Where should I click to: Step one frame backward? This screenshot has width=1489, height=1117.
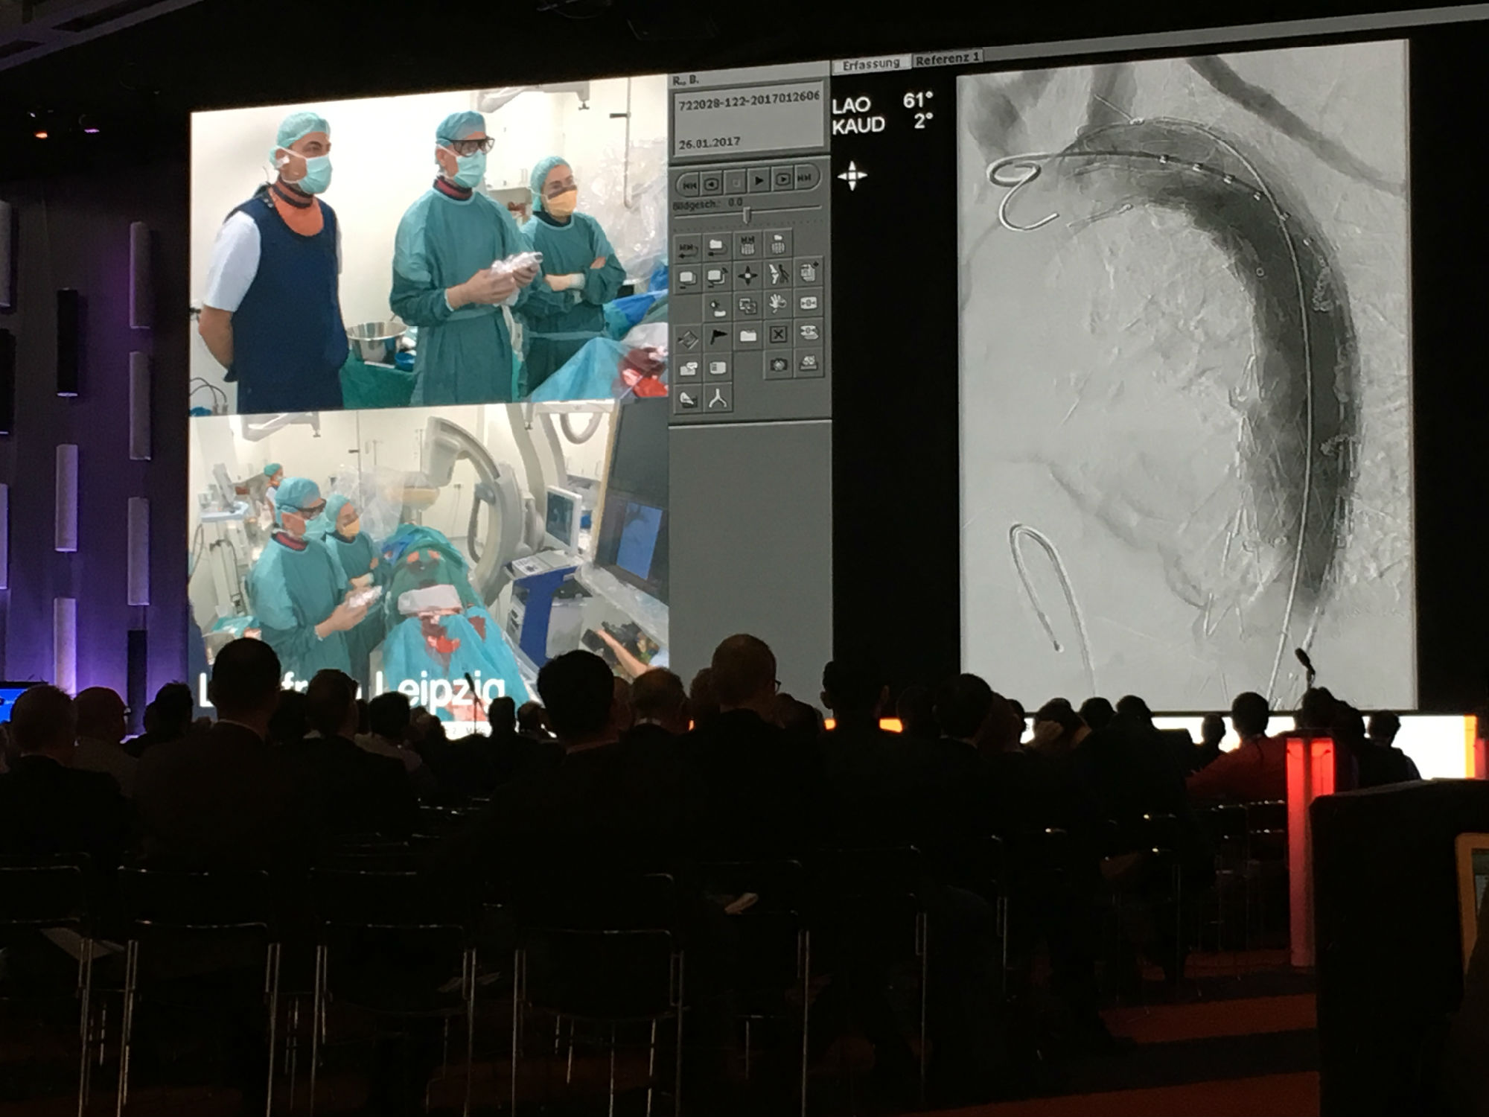coord(712,182)
